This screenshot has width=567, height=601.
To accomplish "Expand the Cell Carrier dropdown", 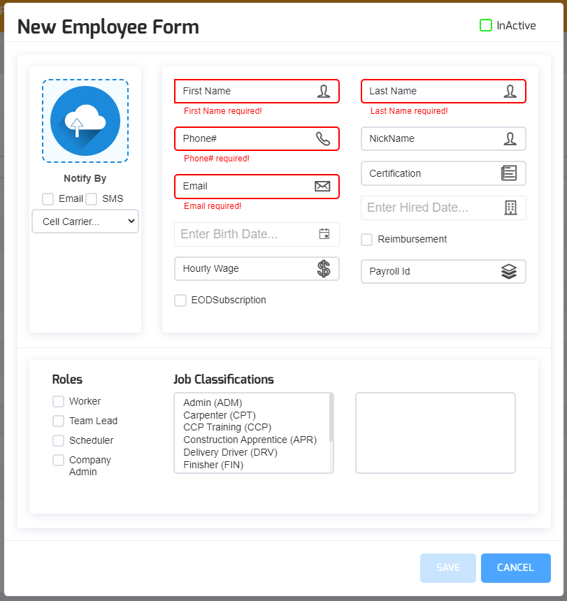I will click(85, 222).
